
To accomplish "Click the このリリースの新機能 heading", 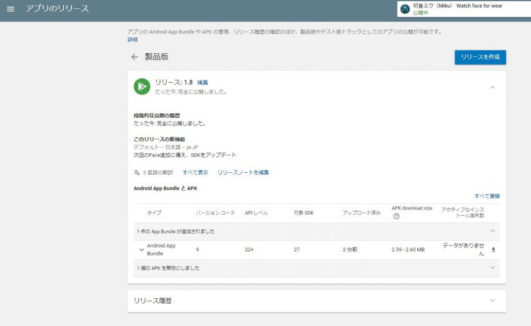I will pos(159,139).
